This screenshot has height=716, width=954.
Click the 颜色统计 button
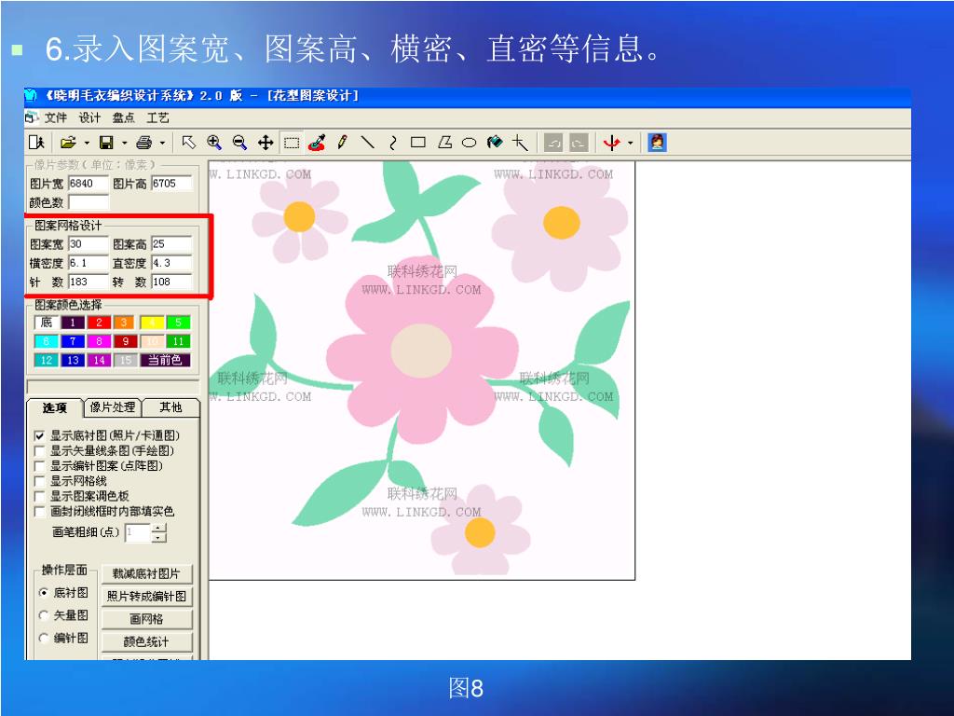(x=146, y=641)
